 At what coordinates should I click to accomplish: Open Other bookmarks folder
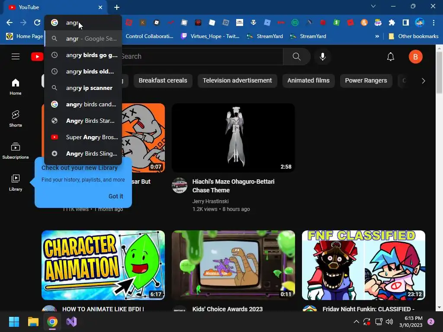click(414, 36)
